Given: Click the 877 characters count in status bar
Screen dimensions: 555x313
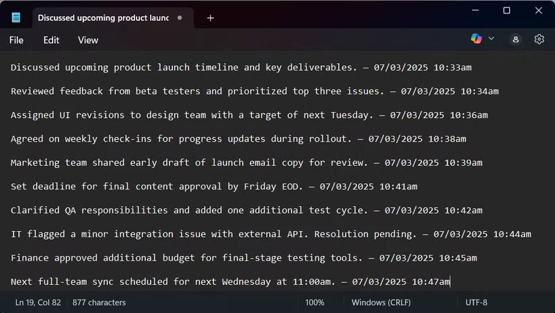Looking at the screenshot, I should pos(99,303).
